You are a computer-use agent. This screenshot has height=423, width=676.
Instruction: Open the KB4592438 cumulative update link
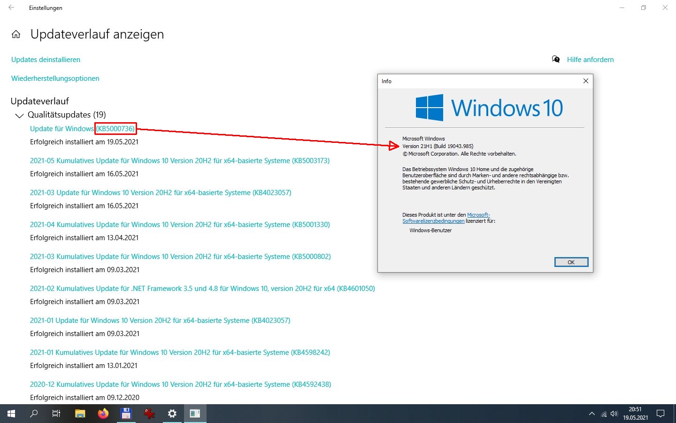coord(180,384)
